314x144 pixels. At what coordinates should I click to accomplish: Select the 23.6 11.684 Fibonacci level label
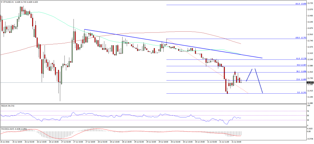click(x=301, y=79)
